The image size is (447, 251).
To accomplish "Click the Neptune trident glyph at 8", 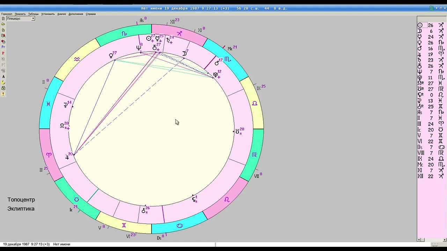I will pos(139,48).
